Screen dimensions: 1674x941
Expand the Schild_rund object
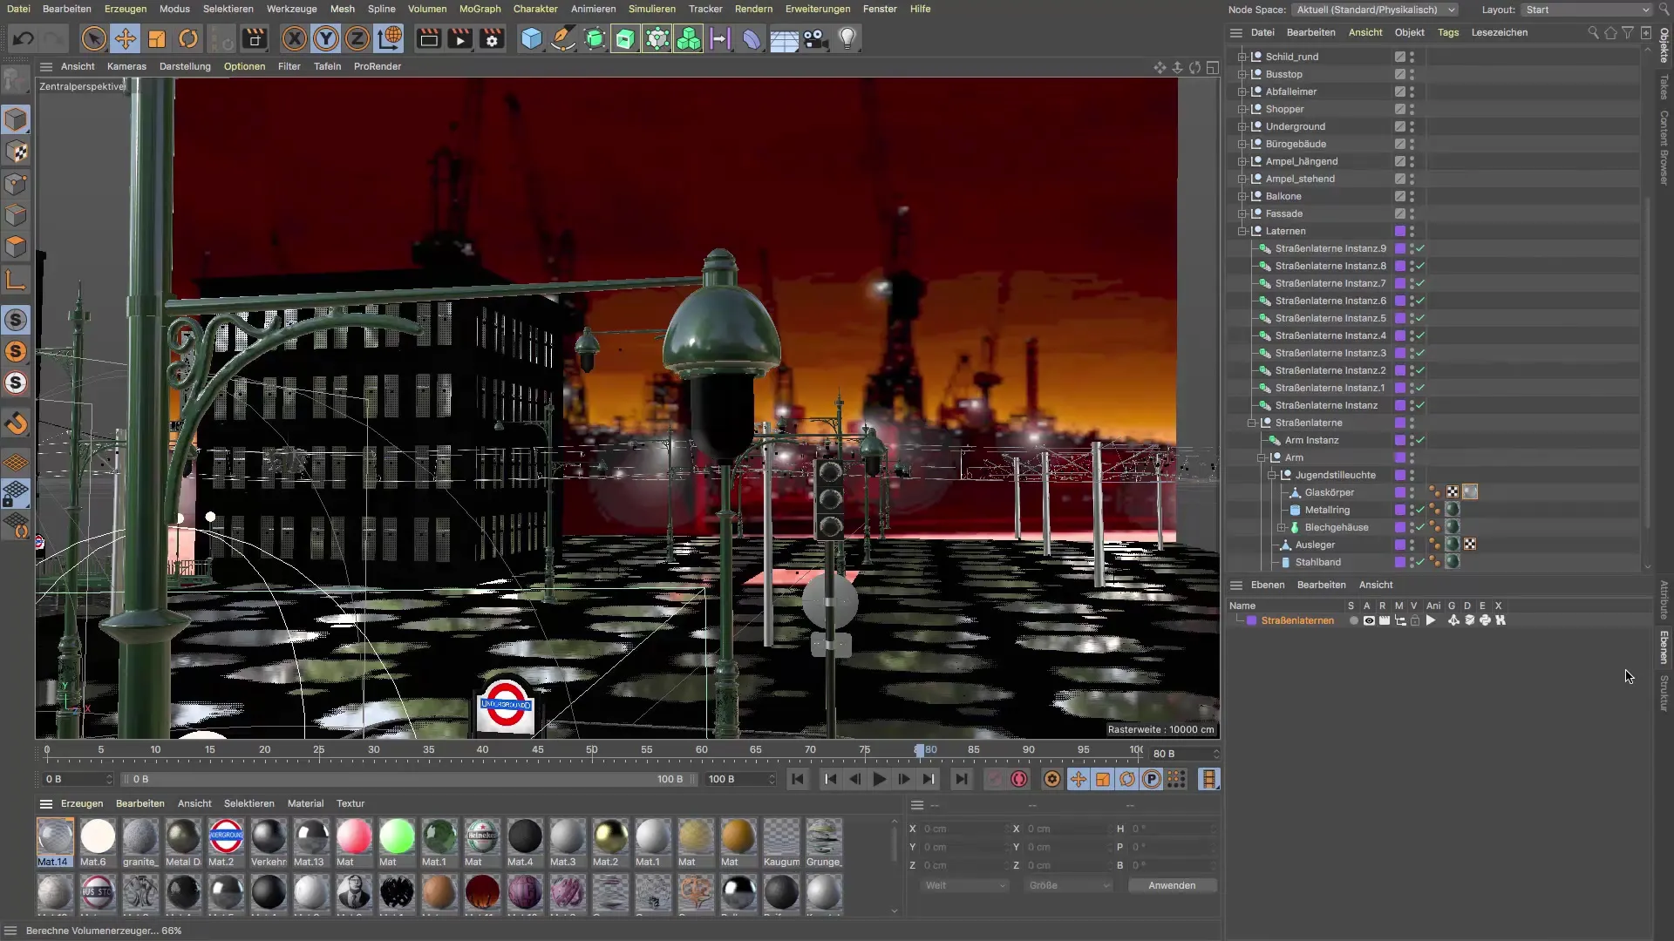(x=1242, y=57)
